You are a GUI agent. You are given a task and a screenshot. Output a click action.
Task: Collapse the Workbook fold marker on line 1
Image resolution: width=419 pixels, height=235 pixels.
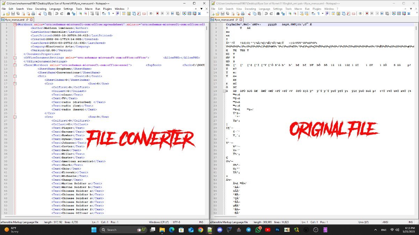tap(14, 24)
